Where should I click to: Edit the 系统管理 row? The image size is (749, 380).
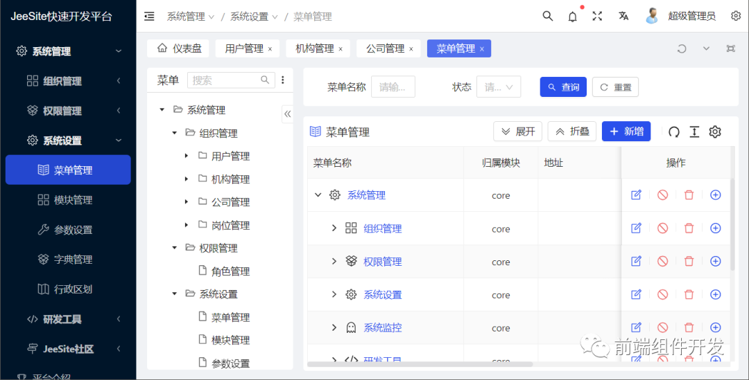[x=636, y=195]
